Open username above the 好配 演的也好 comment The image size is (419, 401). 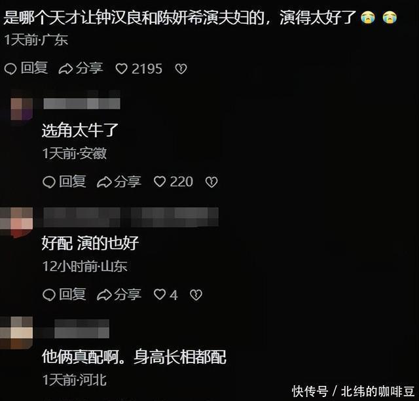coord(131,217)
